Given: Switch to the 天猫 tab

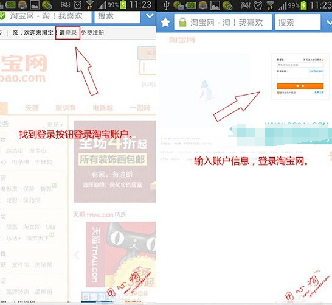Looking at the screenshot, I should 32,108.
